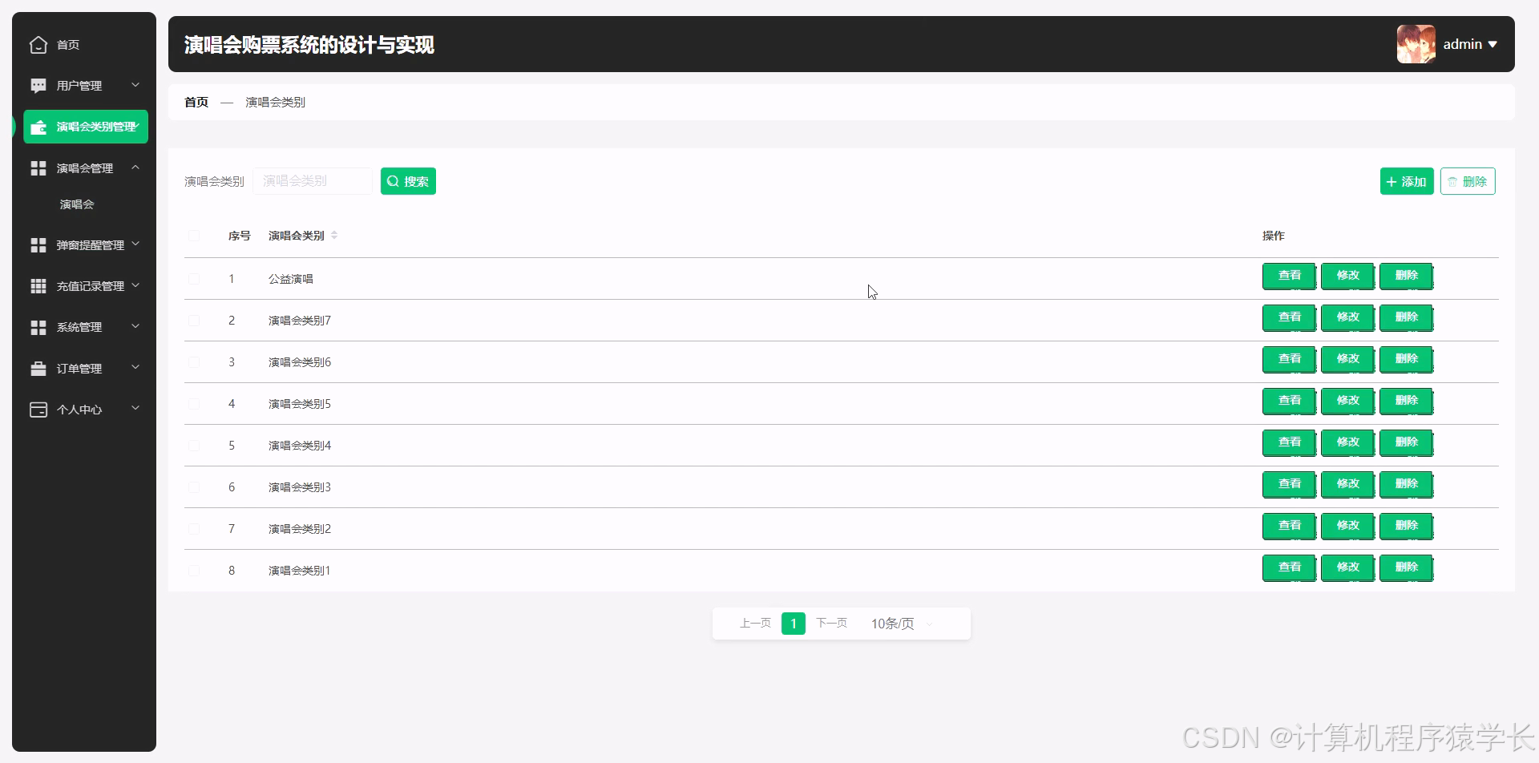Click the grid icon beside 弹窗提醒管理
This screenshot has width=1539, height=763.
[x=38, y=245]
